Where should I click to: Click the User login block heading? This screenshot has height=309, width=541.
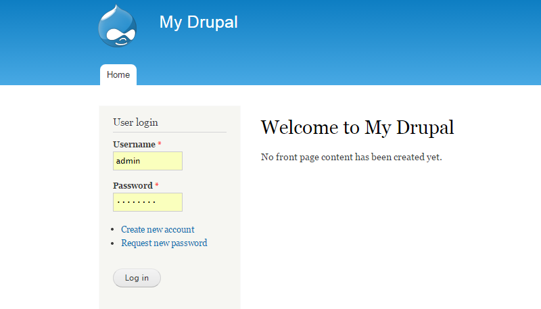(135, 122)
